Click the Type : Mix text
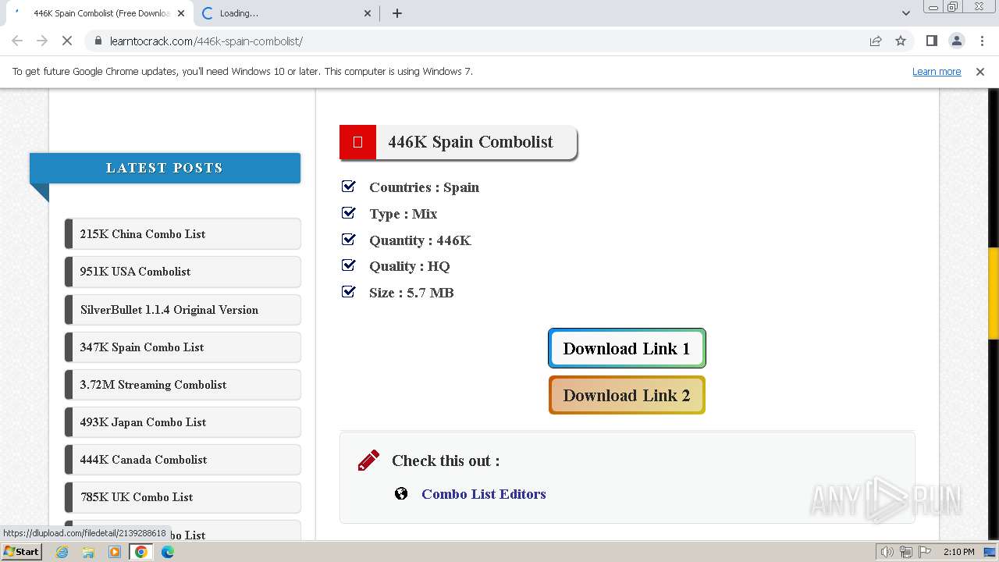 tap(403, 214)
